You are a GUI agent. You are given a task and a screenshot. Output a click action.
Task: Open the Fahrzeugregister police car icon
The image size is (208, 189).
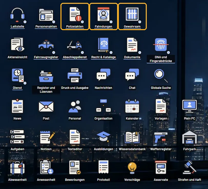coord(46,45)
